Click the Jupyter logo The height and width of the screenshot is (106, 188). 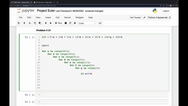tap(26, 11)
